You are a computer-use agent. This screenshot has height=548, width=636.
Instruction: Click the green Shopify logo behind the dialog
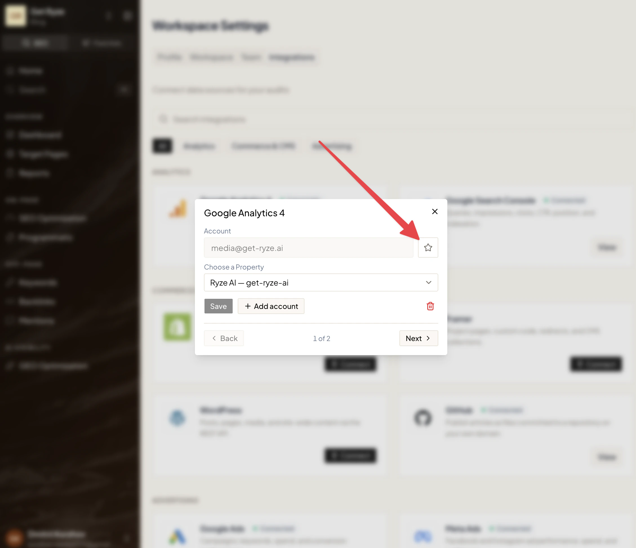click(177, 326)
